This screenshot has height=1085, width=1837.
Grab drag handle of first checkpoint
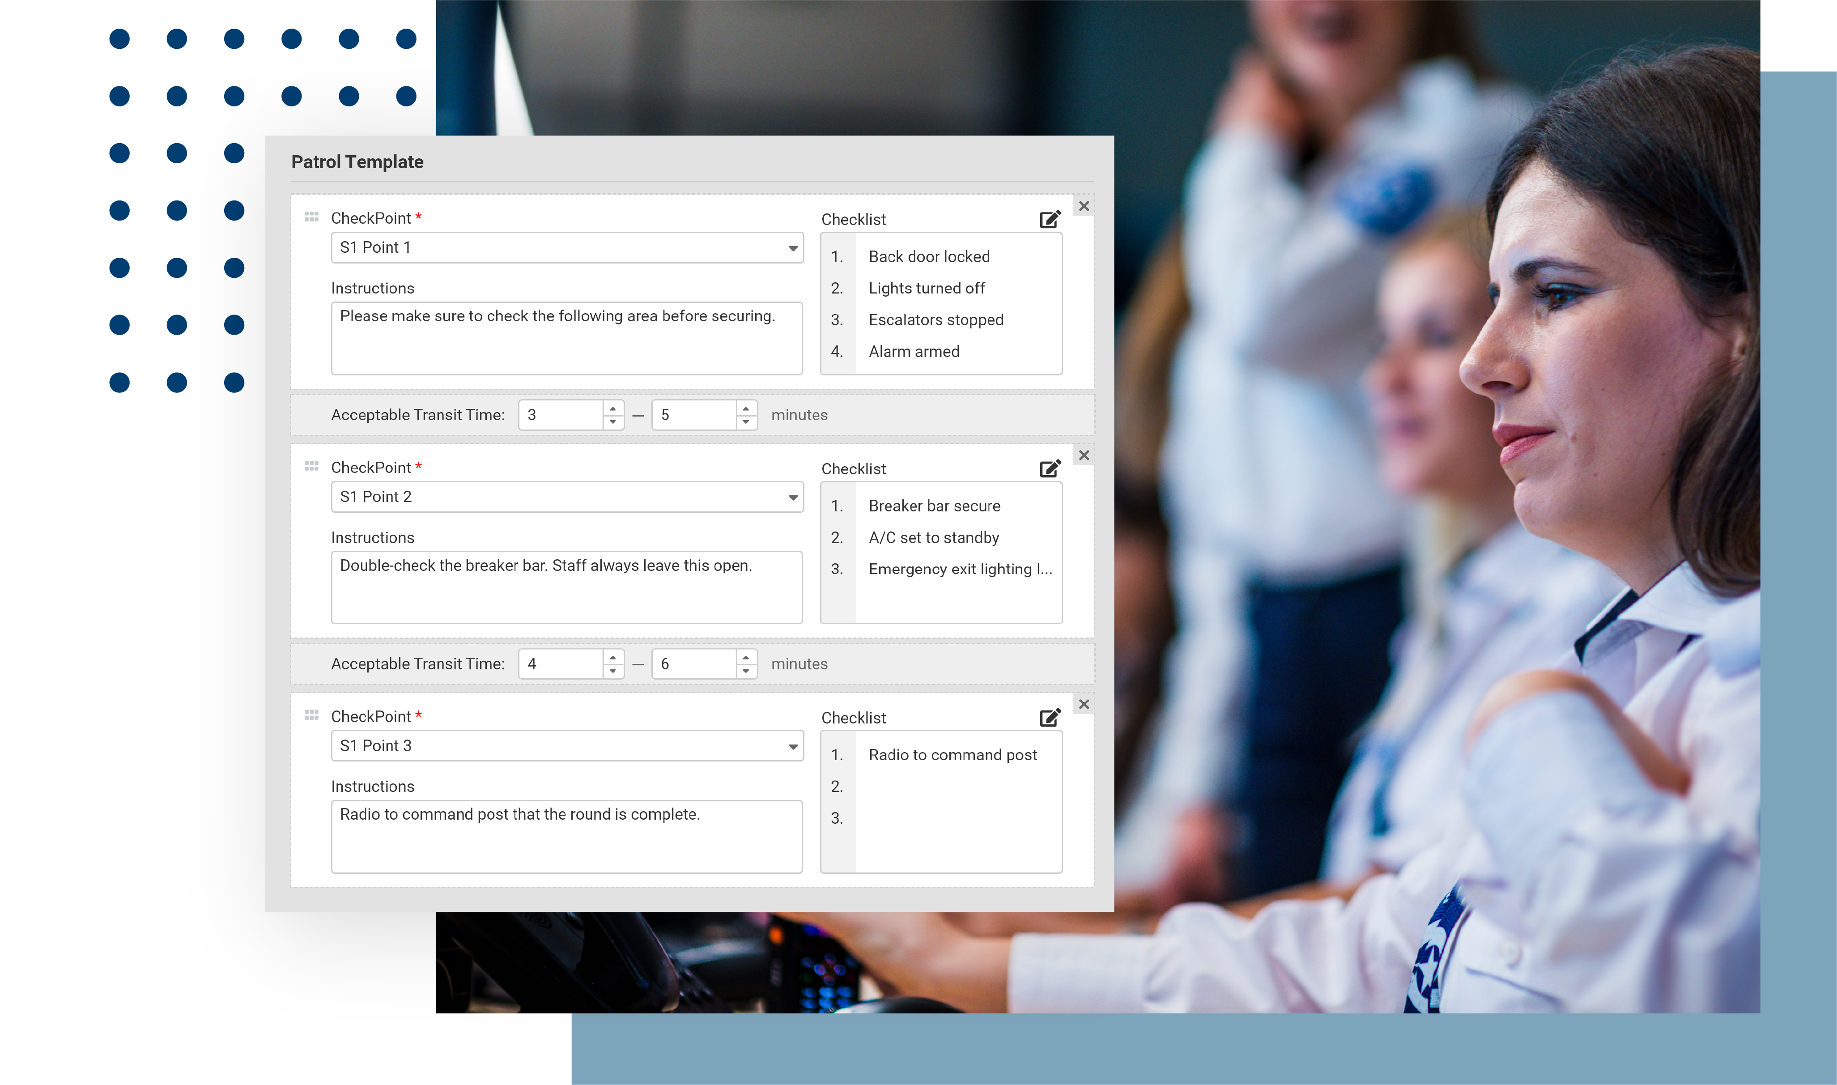point(311,217)
